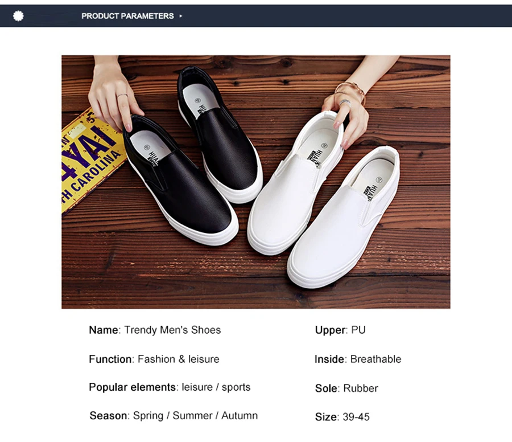Click the Upper: PU specification
Image resolution: width=512 pixels, height=442 pixels.
pos(340,330)
